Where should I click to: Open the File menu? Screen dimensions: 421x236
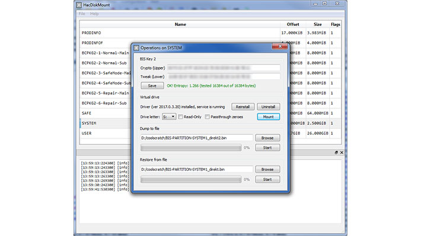tap(82, 14)
